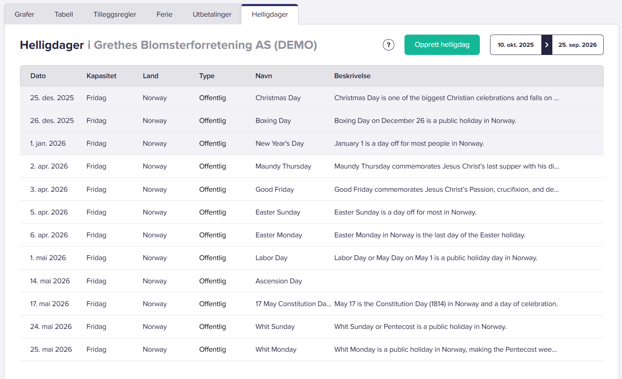
Task: Click the help question mark icon
Action: click(x=389, y=45)
